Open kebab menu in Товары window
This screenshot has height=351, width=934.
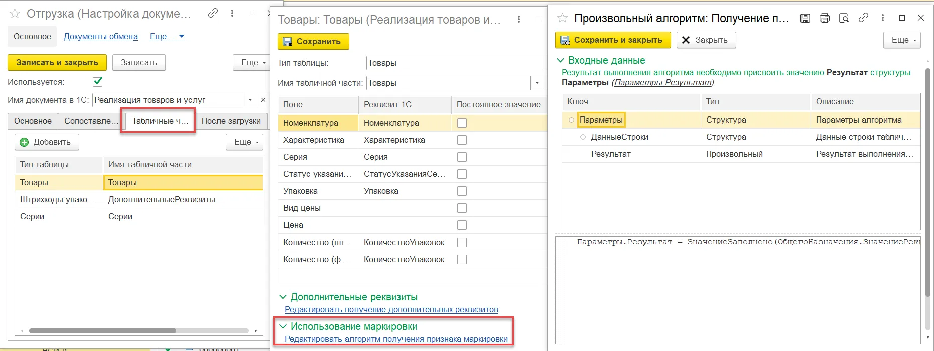pyautogui.click(x=519, y=20)
